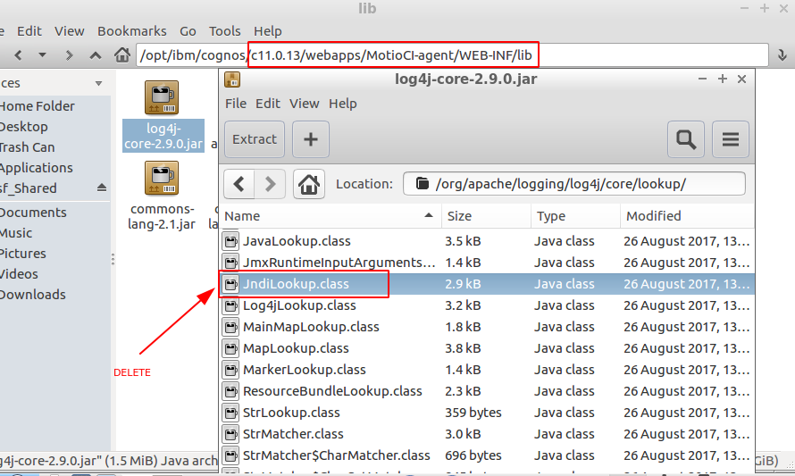This screenshot has height=476, width=795.
Task: Click the StrLookup.class Java class icon
Action: tap(230, 413)
